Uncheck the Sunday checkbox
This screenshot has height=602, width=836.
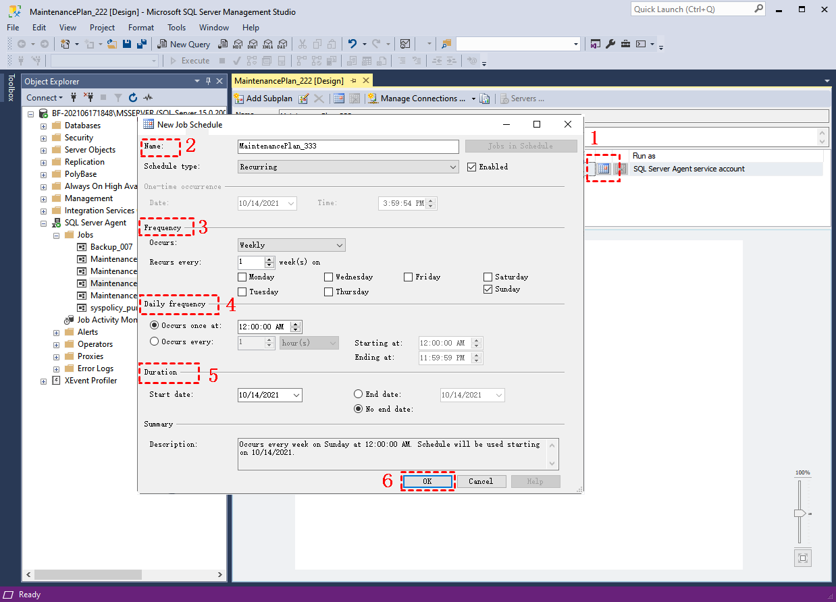click(x=488, y=289)
